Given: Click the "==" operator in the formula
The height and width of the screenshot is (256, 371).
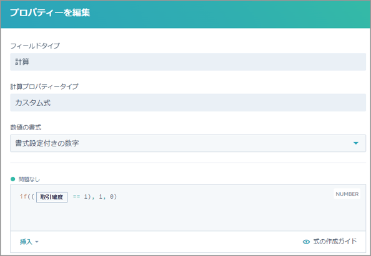Looking at the screenshot, I should click(x=76, y=197).
